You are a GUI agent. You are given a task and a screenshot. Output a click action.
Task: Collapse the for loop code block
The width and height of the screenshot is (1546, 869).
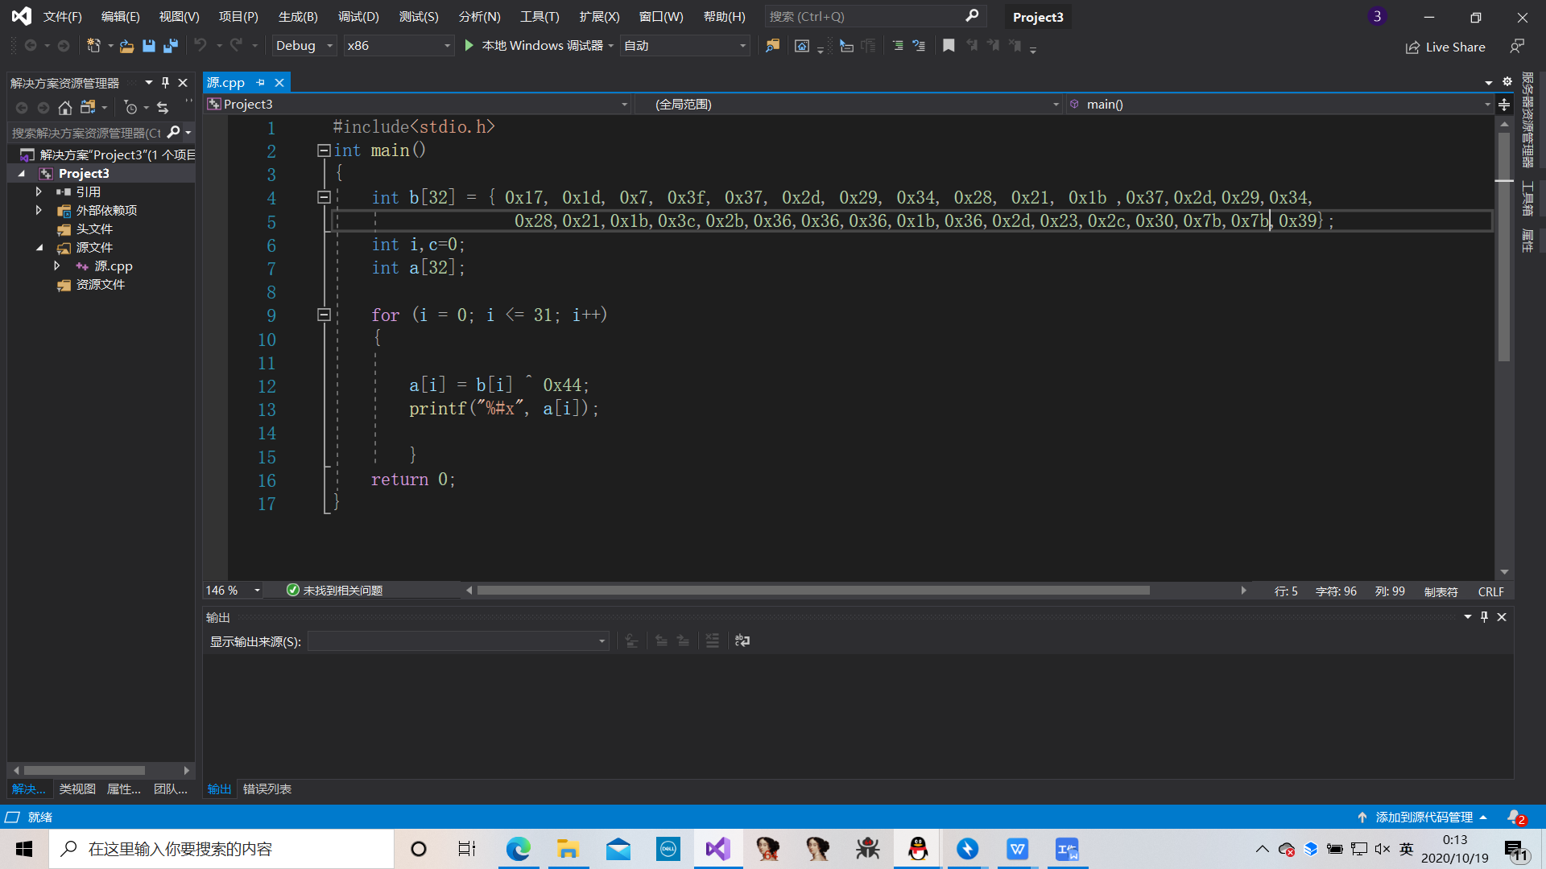pos(324,315)
